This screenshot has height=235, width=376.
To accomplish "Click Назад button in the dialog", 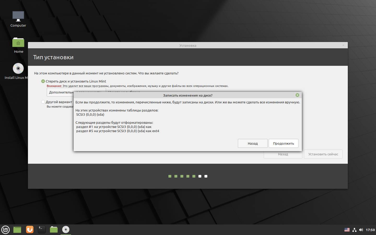I will [252, 143].
